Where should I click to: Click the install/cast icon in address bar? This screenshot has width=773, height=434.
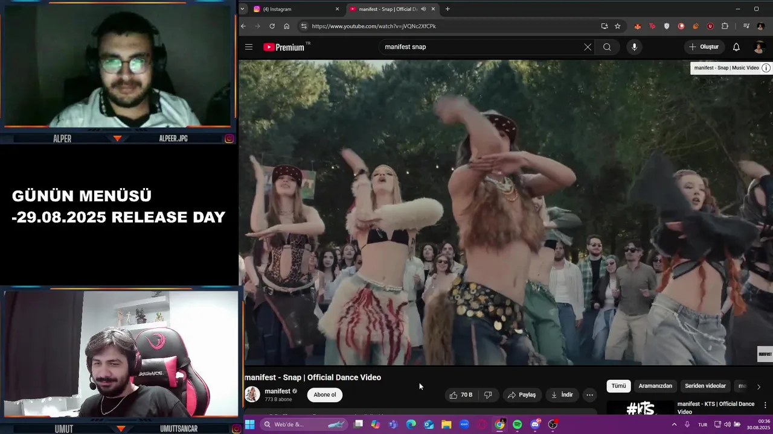(605, 26)
